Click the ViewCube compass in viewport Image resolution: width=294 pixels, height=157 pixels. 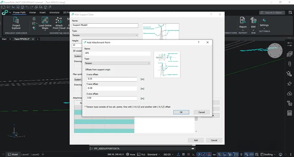[275, 51]
